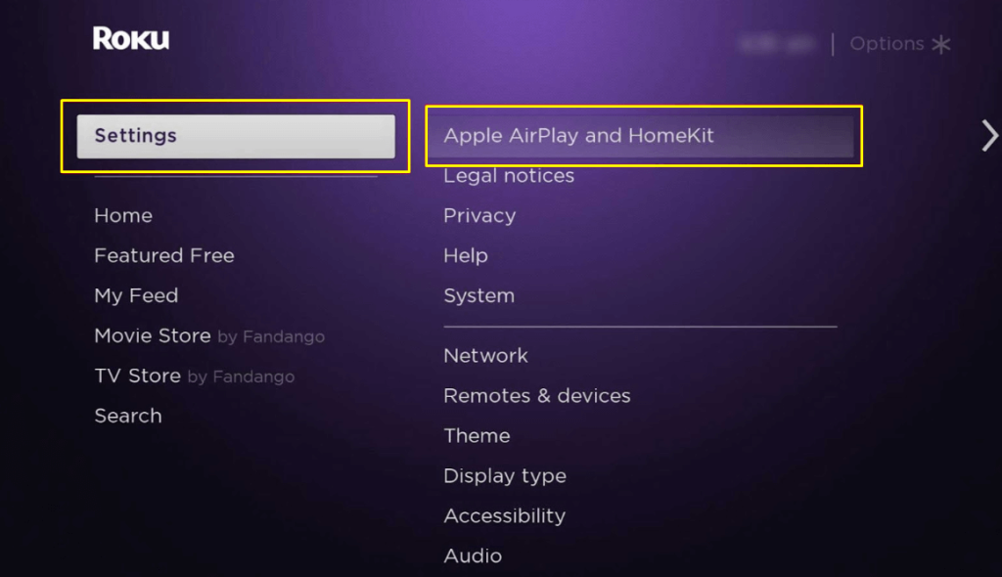Open Featured Free
The height and width of the screenshot is (577, 1002).
pyautogui.click(x=164, y=255)
